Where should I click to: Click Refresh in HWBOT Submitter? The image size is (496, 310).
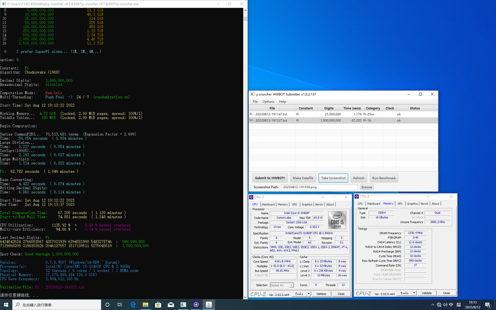pos(359,178)
